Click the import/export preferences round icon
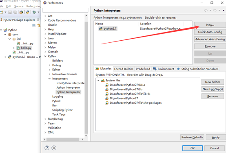Viewport: 226px width, 153px height. (54, 148)
